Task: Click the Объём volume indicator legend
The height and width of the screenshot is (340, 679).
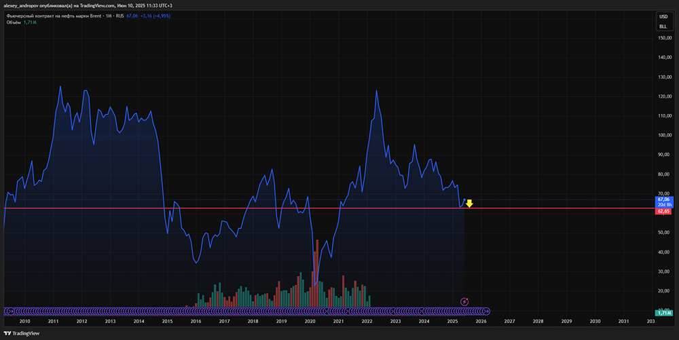Action: coord(14,22)
